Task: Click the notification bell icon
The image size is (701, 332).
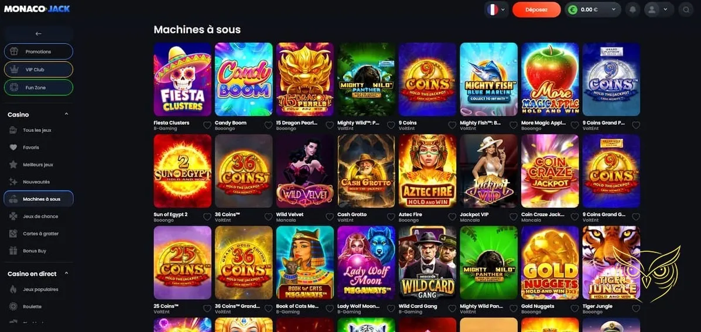Action: [x=632, y=9]
